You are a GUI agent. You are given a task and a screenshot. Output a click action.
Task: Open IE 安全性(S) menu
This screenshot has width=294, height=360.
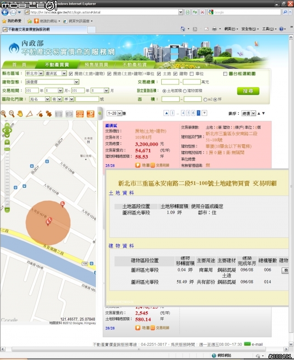(250, 28)
